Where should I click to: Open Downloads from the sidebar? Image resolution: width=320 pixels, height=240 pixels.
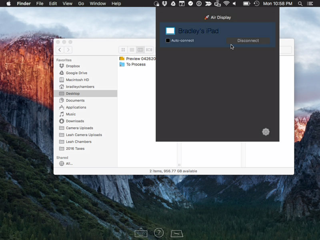pos(86,121)
